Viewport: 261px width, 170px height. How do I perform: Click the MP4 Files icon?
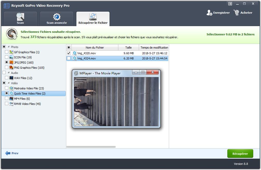tap(11, 99)
